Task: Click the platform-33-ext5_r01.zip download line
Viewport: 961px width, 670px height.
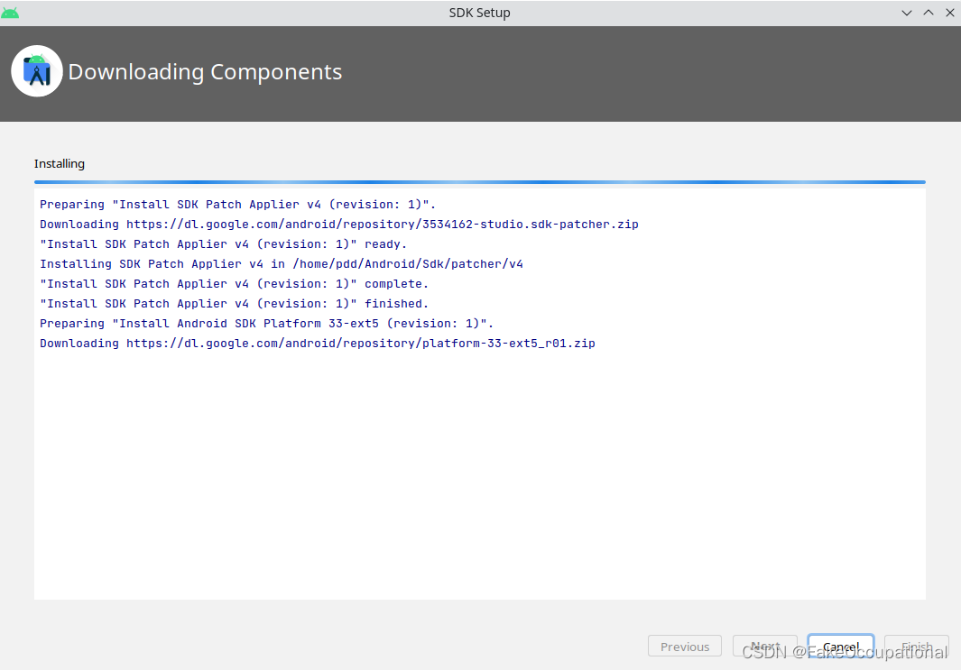Action: (318, 344)
